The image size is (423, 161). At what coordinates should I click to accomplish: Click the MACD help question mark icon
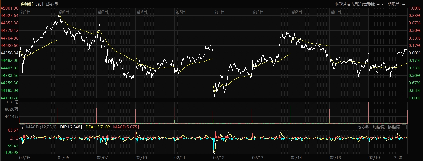click(x=23, y=127)
